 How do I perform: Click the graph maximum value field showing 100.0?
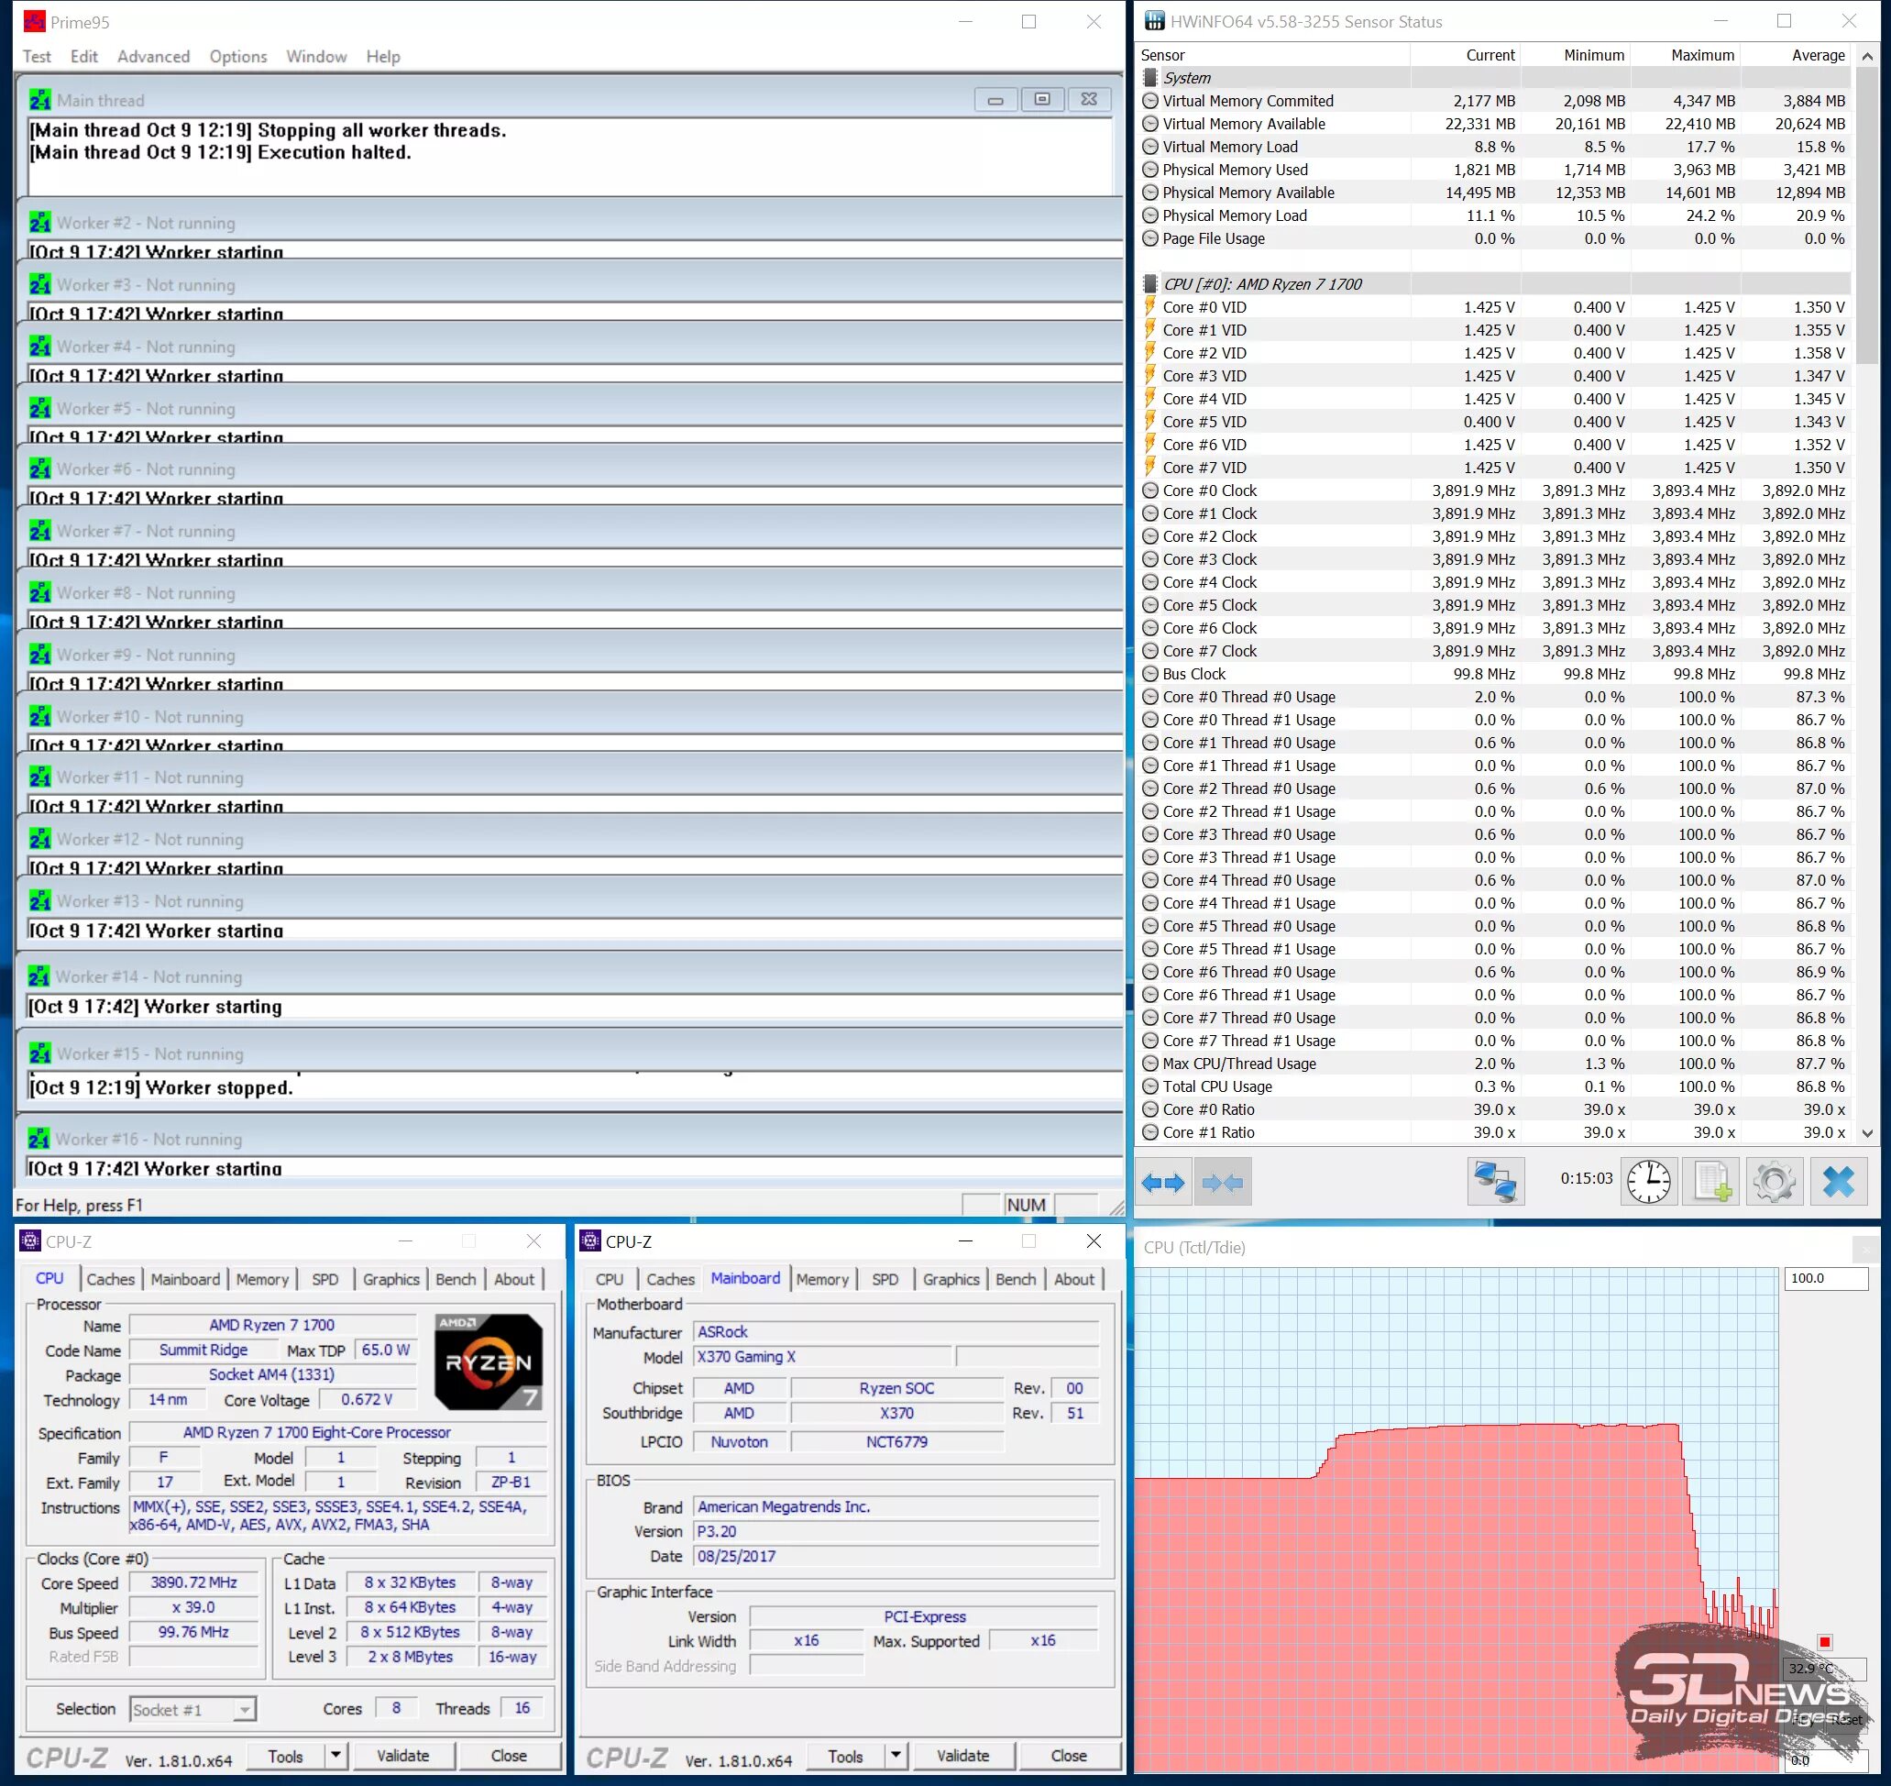(x=1824, y=1279)
